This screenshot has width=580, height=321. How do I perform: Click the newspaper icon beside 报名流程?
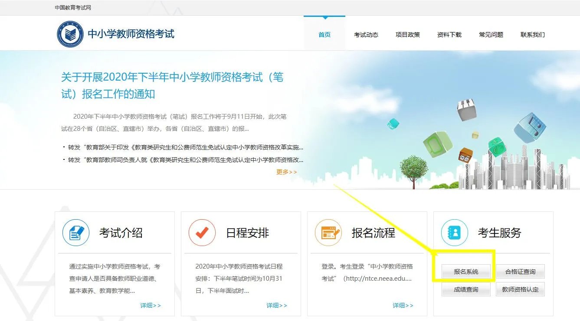click(328, 232)
